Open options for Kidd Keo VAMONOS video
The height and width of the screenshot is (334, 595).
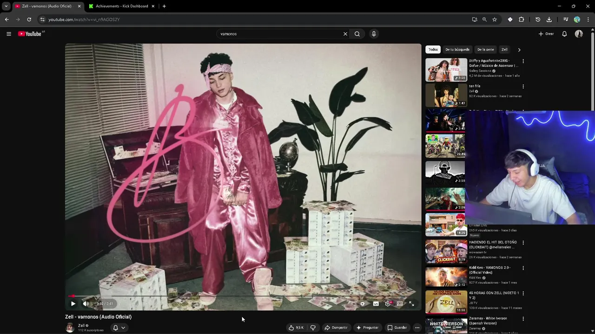click(x=523, y=268)
